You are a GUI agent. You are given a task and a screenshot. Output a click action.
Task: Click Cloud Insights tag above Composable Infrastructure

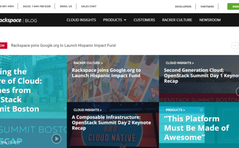[x=87, y=110]
